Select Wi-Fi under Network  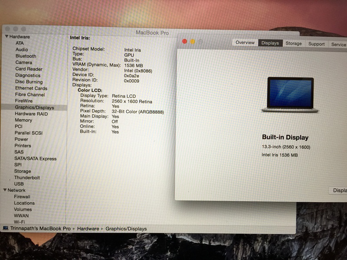19,222
